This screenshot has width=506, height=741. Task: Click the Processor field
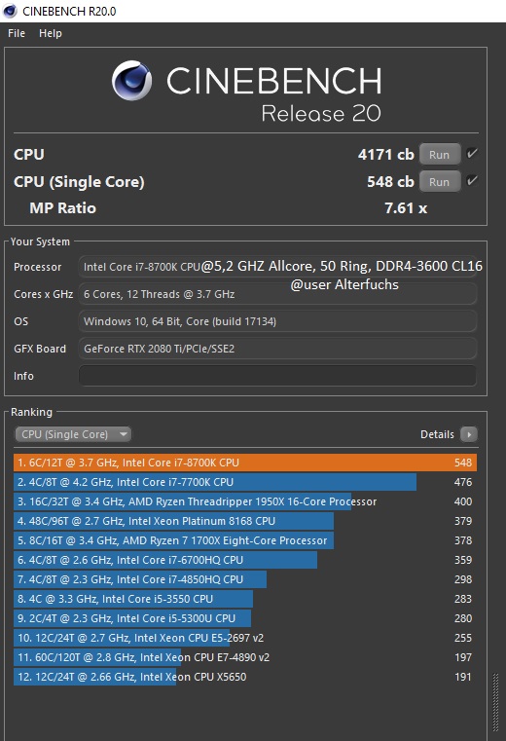277,267
